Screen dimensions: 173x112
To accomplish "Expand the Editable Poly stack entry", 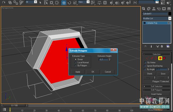I will [x=145, y=23].
